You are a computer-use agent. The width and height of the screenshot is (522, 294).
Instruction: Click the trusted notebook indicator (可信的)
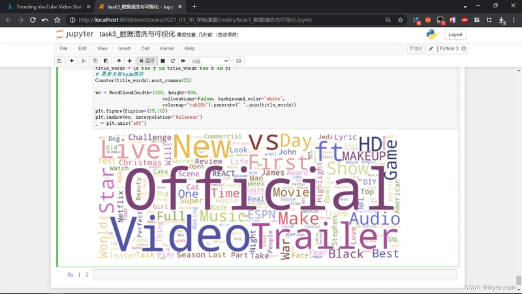[x=416, y=48]
